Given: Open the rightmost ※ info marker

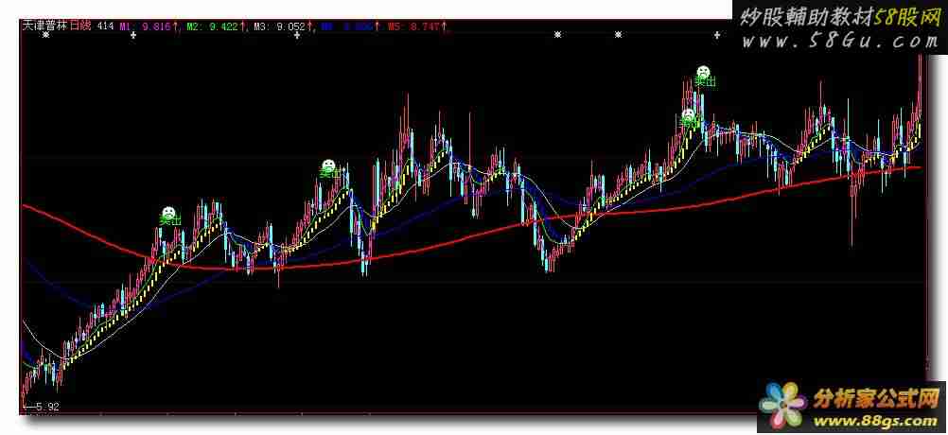Looking at the screenshot, I should [x=618, y=36].
